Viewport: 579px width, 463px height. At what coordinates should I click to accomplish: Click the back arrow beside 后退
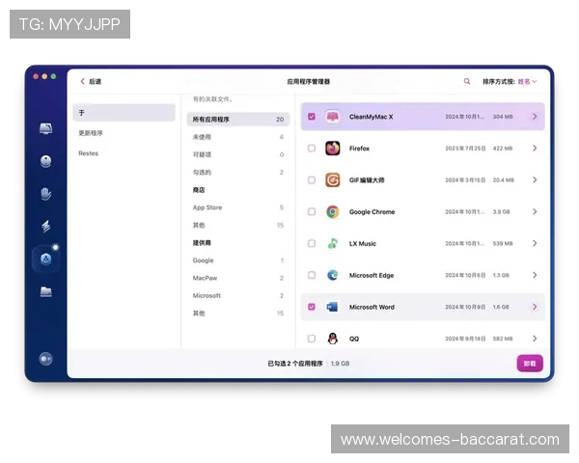82,81
